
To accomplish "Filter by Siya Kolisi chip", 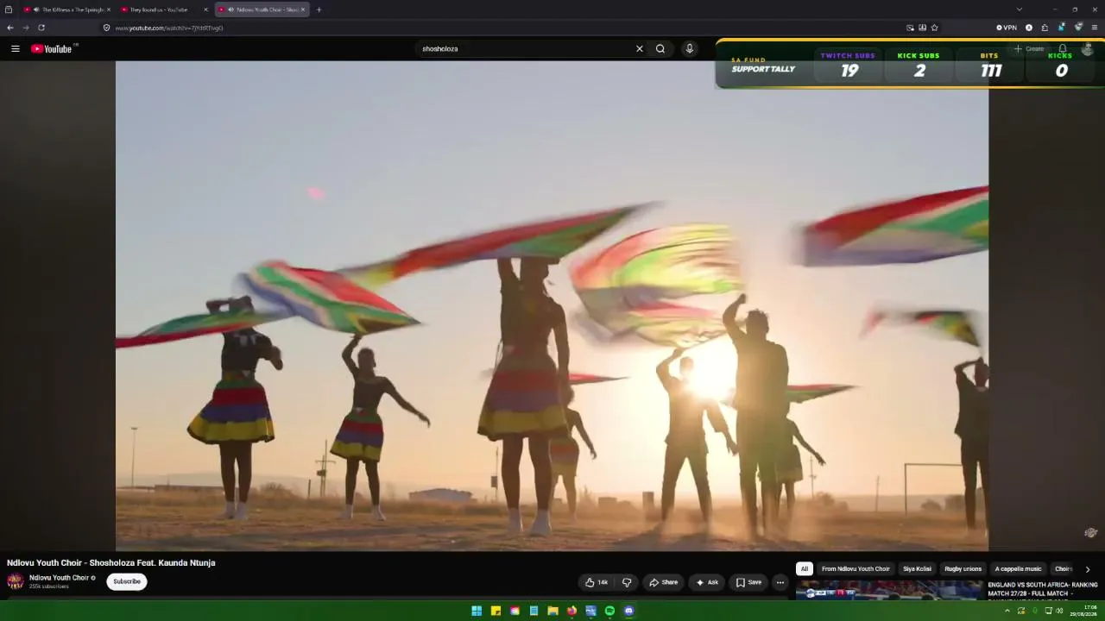I will click(x=917, y=569).
